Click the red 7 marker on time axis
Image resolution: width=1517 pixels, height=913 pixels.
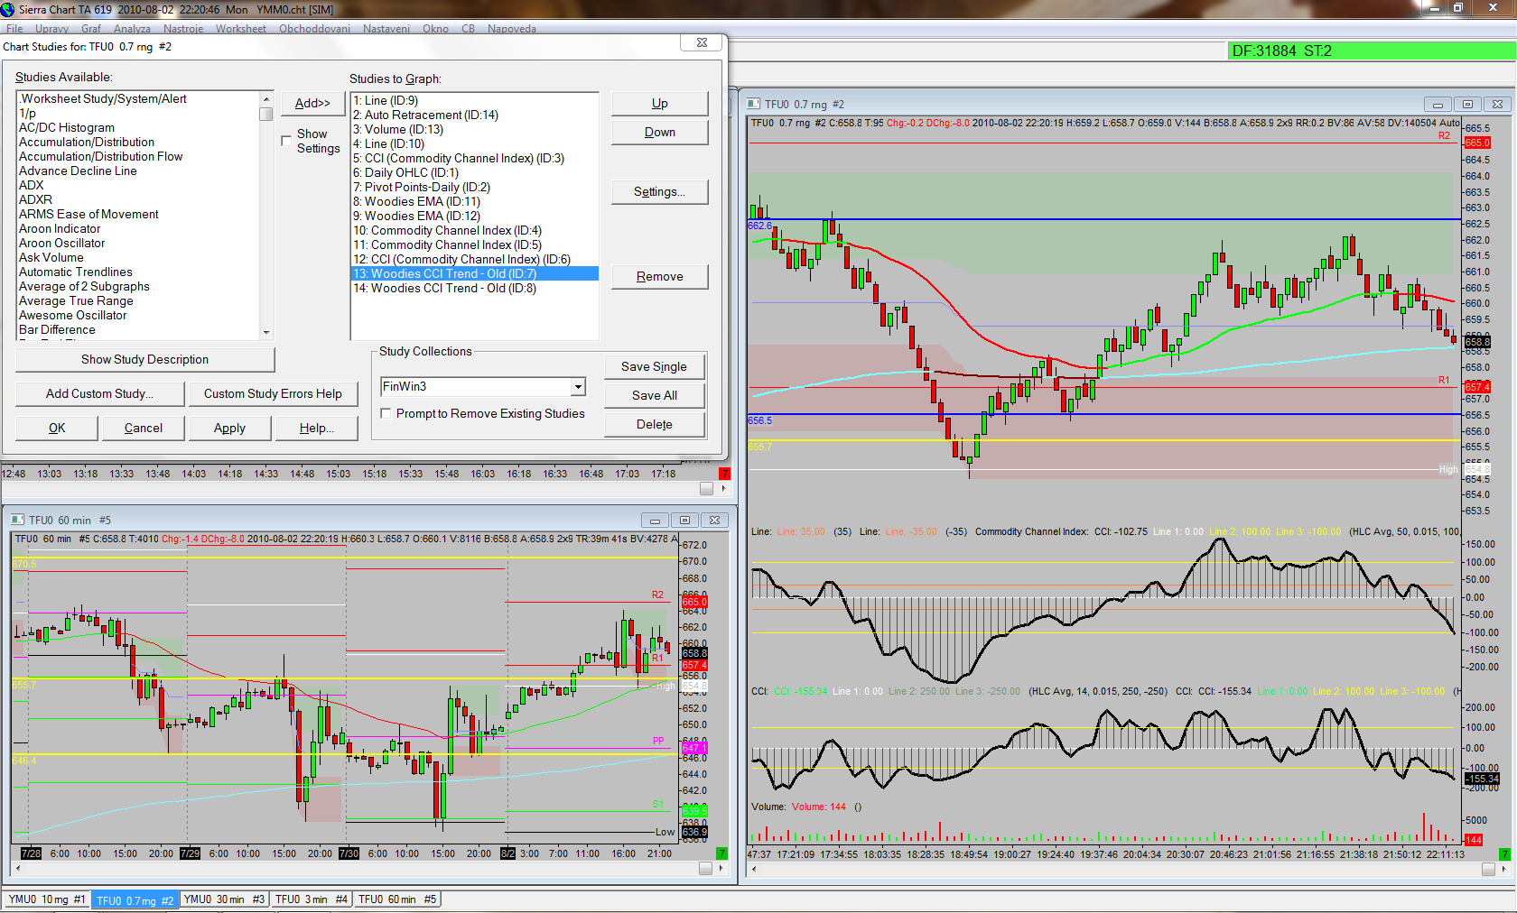click(x=723, y=474)
